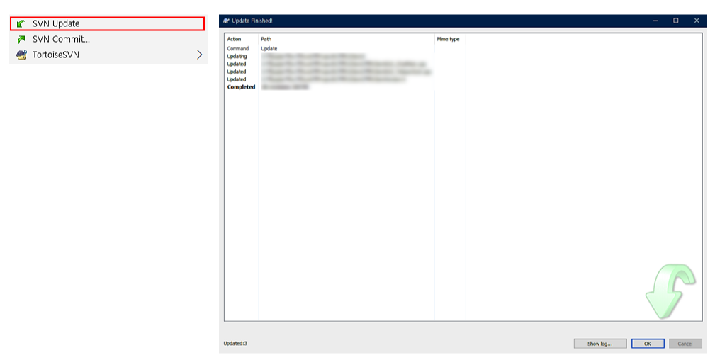Click the Update Finished title bar icon

(226, 21)
